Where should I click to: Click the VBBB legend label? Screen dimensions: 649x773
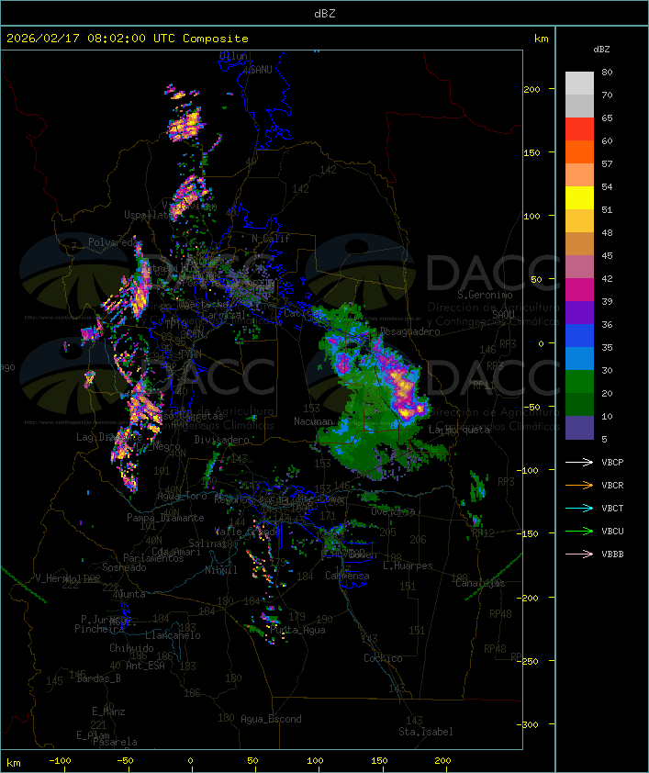coord(612,555)
